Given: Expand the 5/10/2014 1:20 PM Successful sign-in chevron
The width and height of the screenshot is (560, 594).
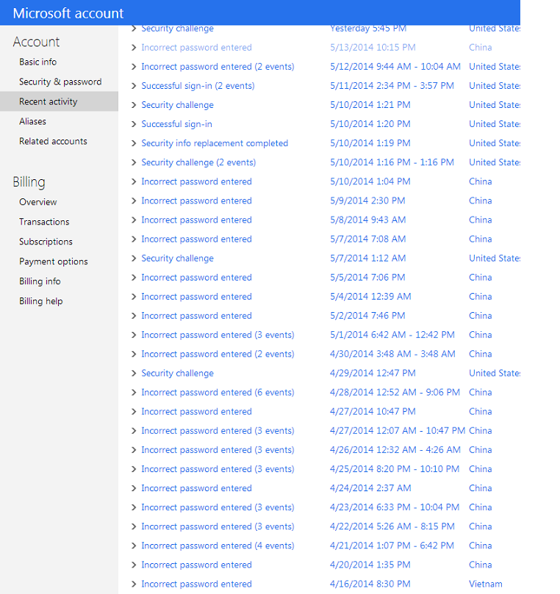Looking at the screenshot, I should point(134,124).
